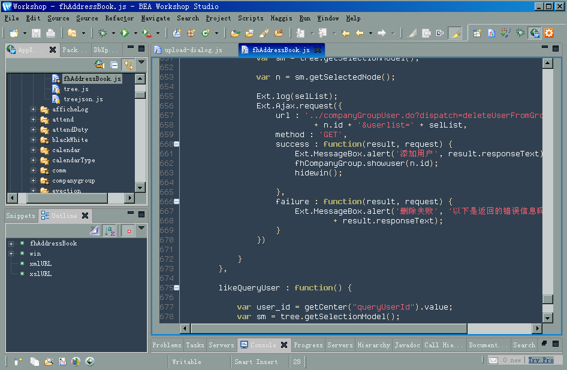Click the editor horizontal scrollbar thumb
The width and height of the screenshot is (567, 370).
click(x=329, y=329)
